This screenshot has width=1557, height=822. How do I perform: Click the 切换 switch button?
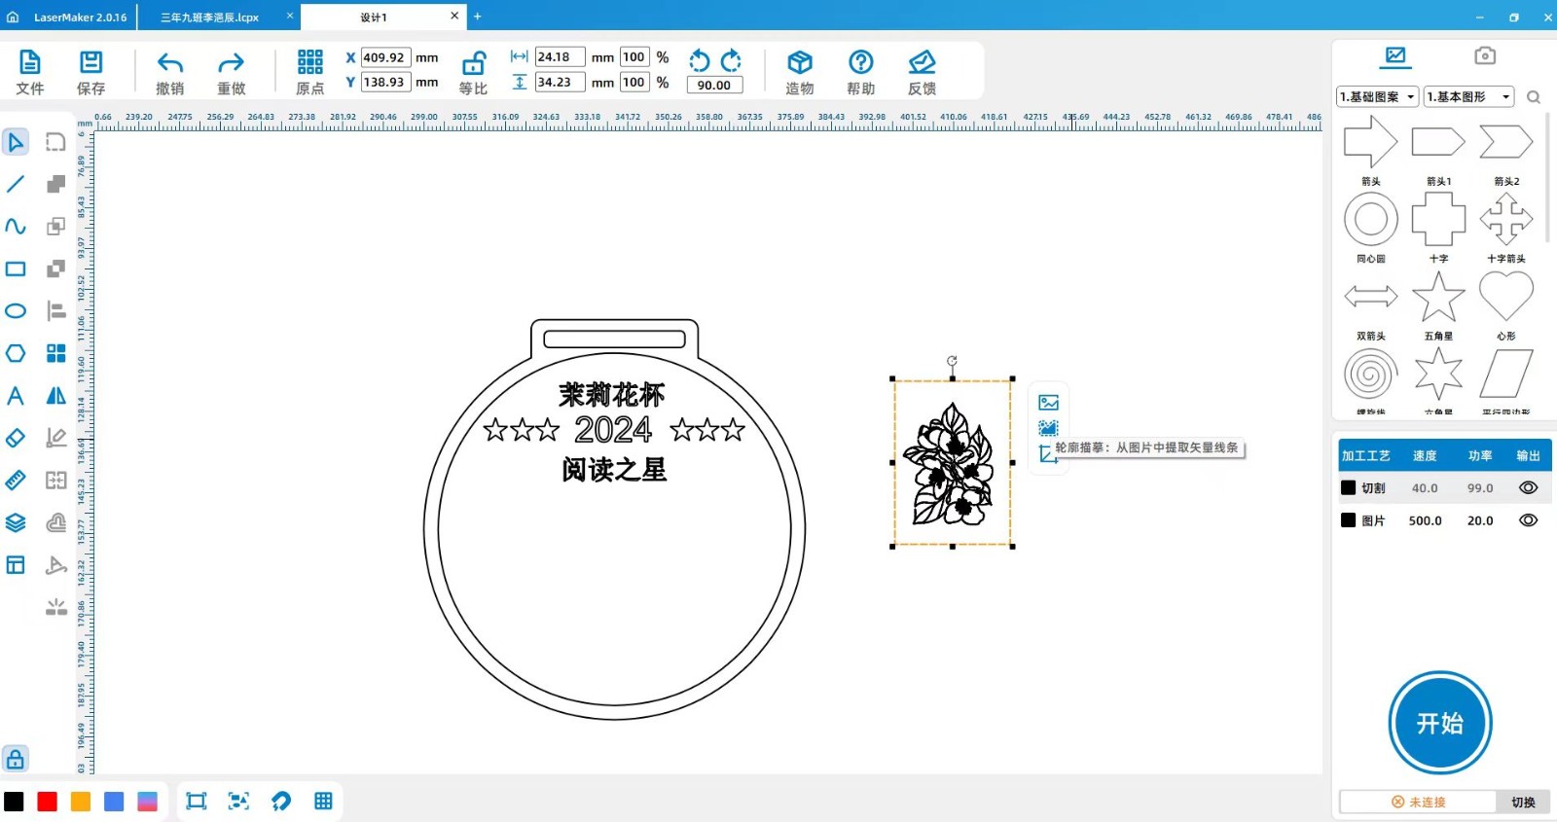coord(1523,802)
